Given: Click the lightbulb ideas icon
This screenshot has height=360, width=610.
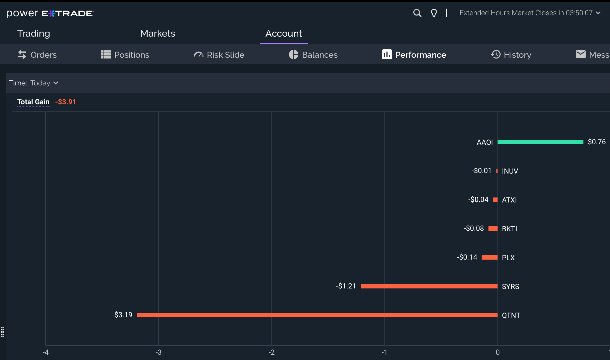Looking at the screenshot, I should pyautogui.click(x=434, y=13).
